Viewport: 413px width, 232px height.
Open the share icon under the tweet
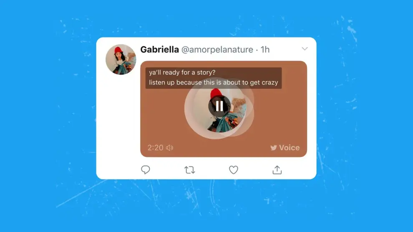(x=277, y=170)
